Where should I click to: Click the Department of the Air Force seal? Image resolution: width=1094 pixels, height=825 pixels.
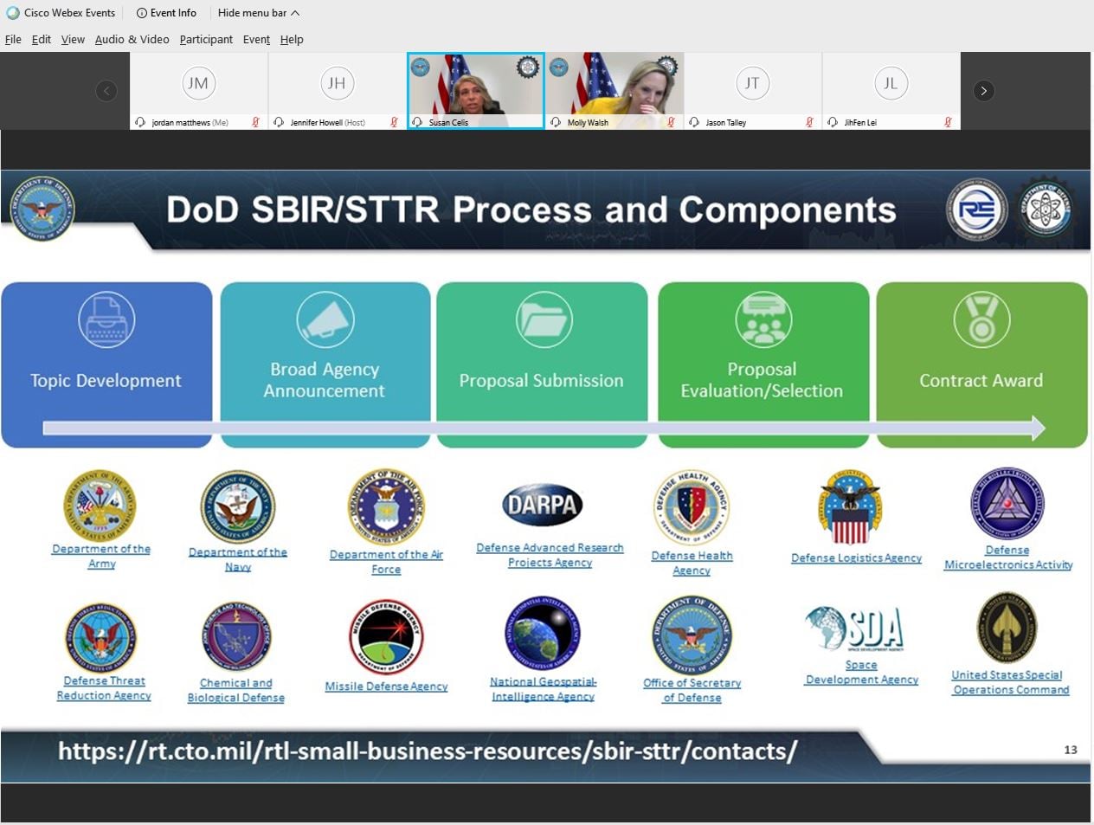tap(386, 507)
